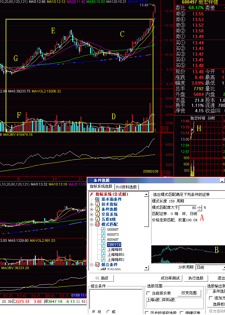The height and width of the screenshot is (315, 225).
Task: Expand the 技术指标 tree node
Action: tap(92, 204)
